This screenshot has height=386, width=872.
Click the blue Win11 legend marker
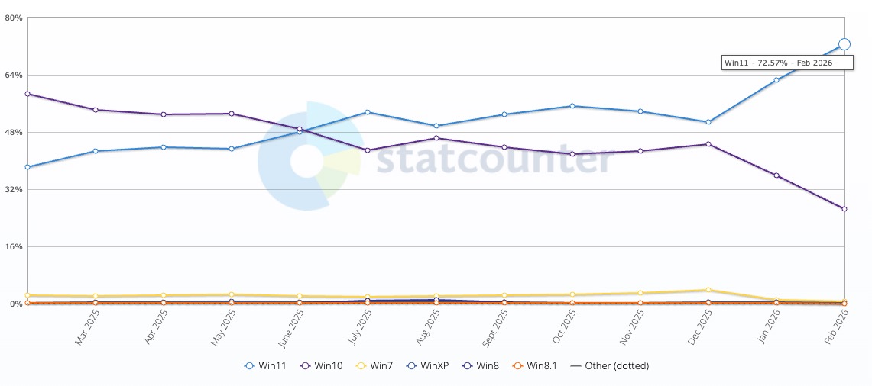point(249,366)
